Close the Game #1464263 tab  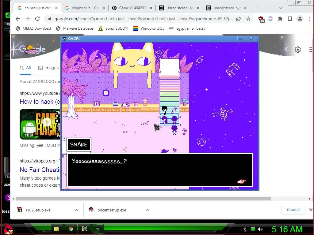tap(151, 8)
